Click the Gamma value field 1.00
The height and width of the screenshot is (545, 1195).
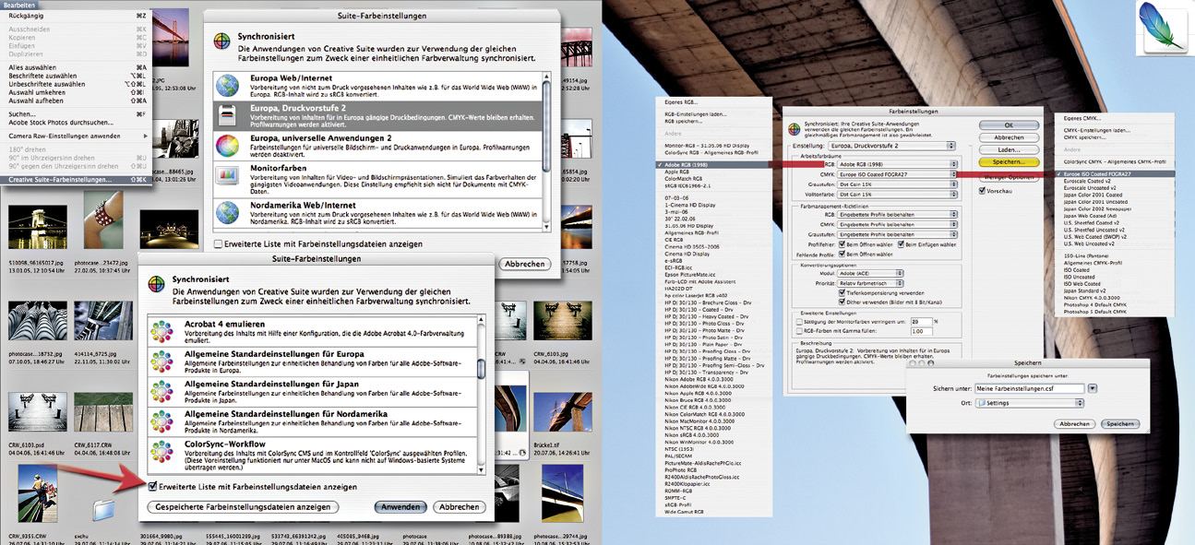921,331
